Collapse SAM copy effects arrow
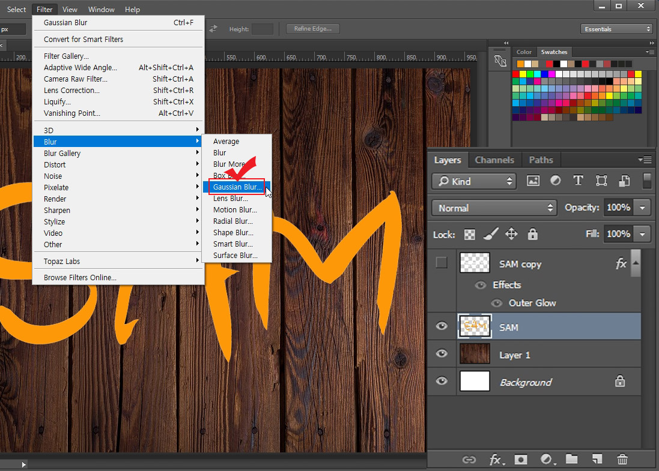The width and height of the screenshot is (659, 471). [x=636, y=263]
